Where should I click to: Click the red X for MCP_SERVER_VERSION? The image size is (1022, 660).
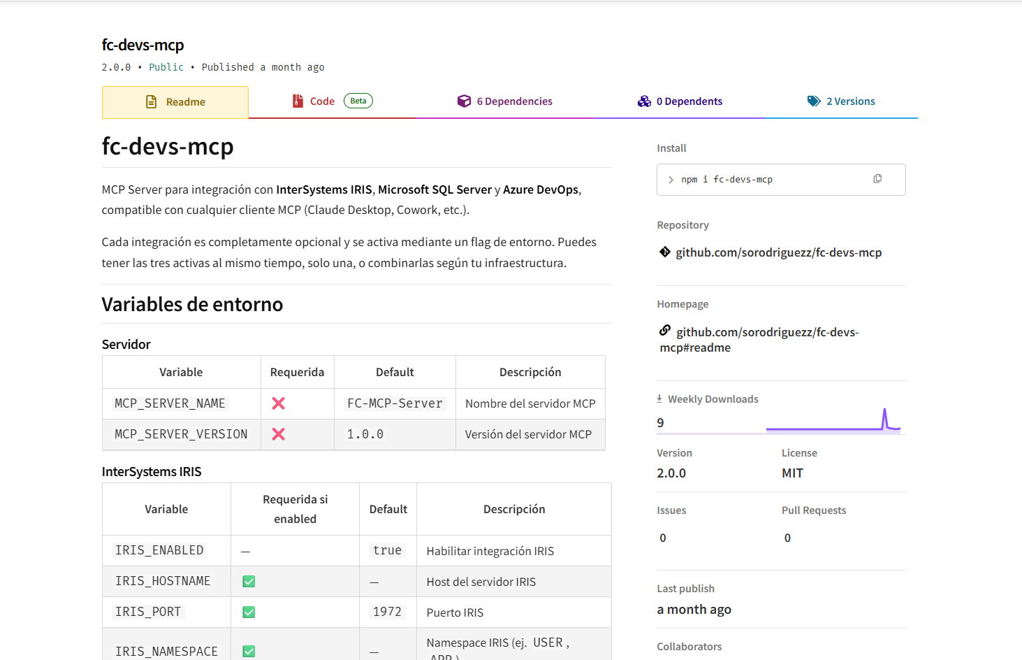tap(278, 434)
